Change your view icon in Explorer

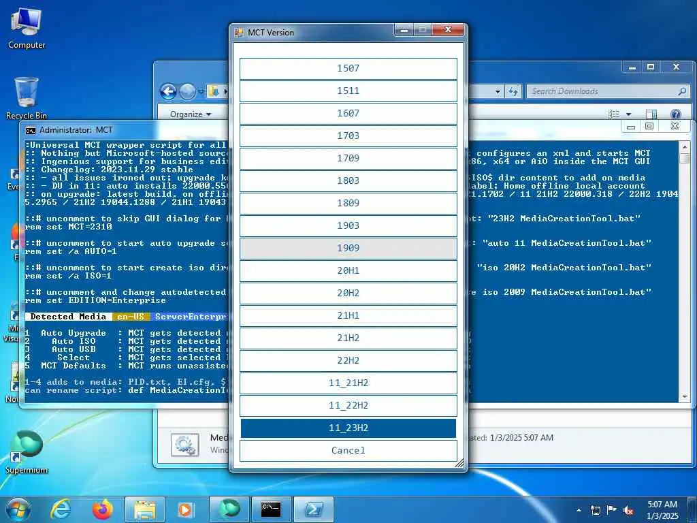pos(615,114)
